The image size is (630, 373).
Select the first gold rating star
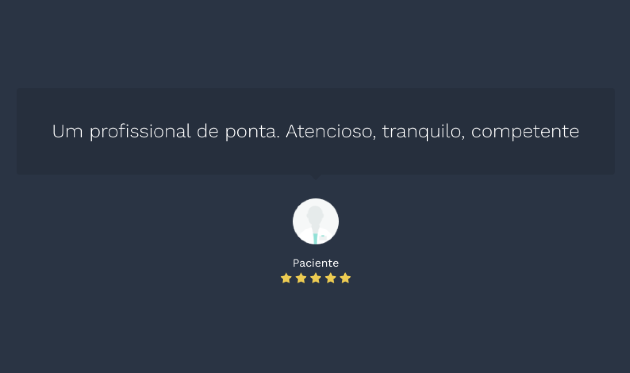286,278
